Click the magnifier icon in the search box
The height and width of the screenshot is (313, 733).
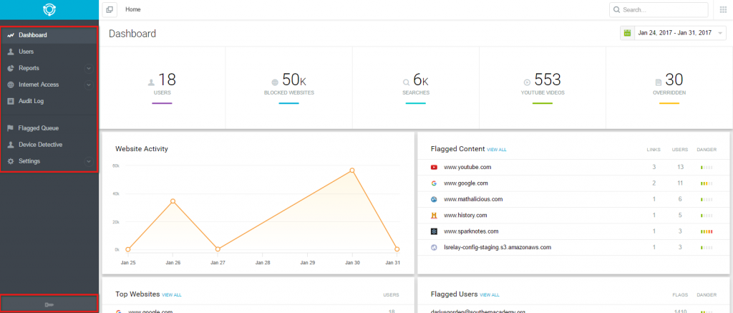tap(616, 10)
